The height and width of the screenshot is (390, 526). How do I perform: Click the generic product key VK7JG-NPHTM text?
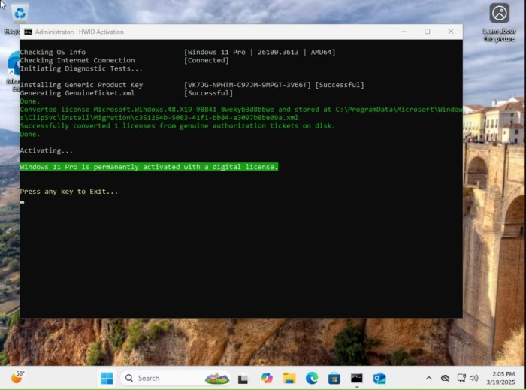point(247,85)
